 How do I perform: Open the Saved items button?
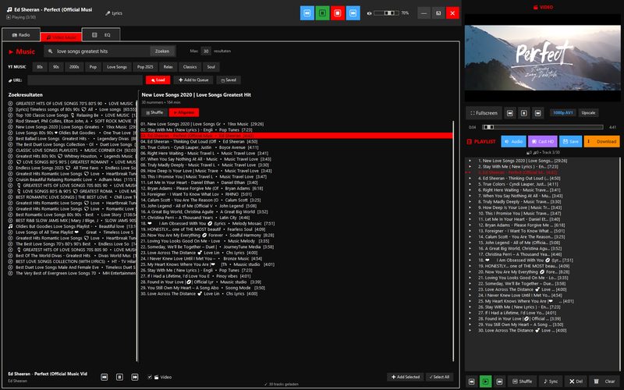(x=229, y=80)
